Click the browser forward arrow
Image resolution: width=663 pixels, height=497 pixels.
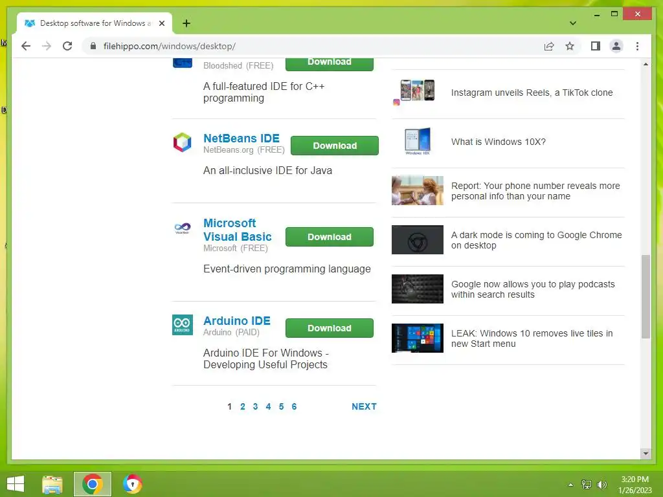(x=47, y=46)
